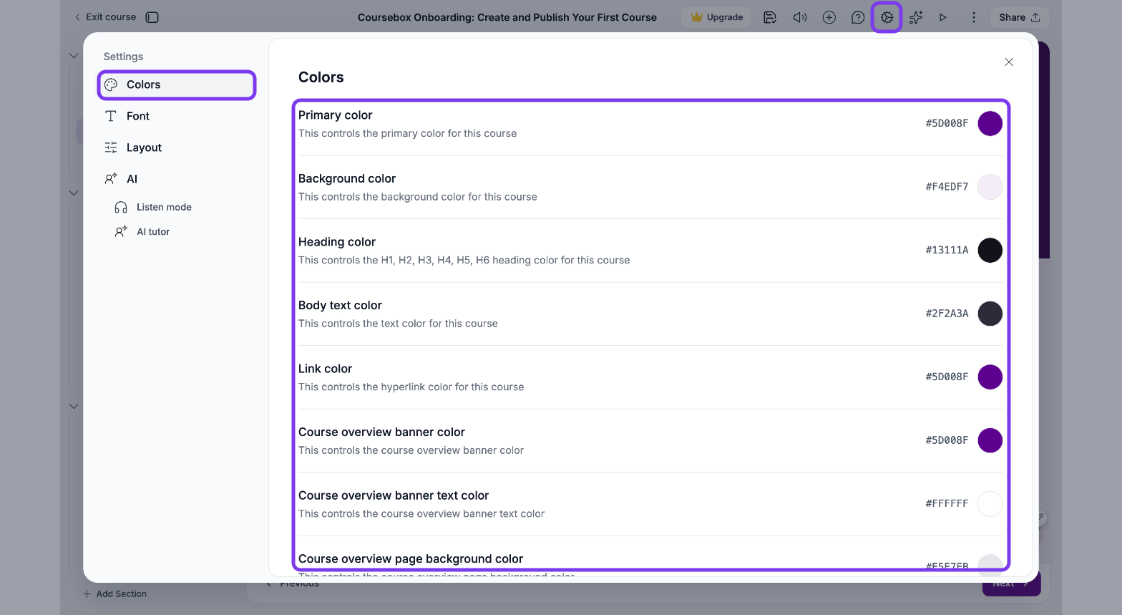Open the AI tutor settings
The image size is (1122, 615).
click(x=142, y=231)
